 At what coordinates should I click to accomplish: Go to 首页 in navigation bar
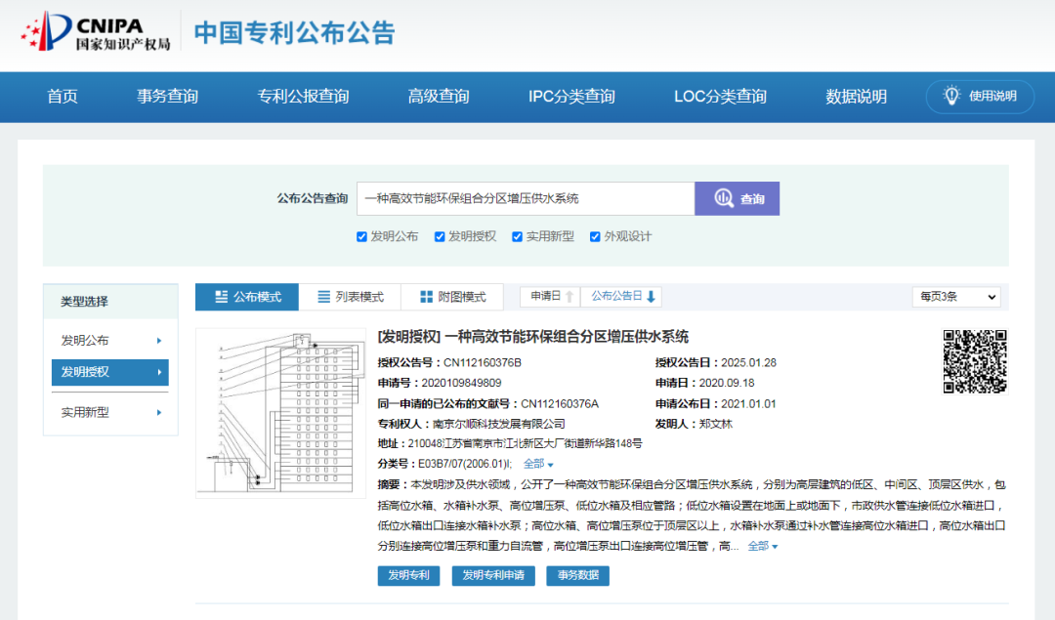[63, 96]
